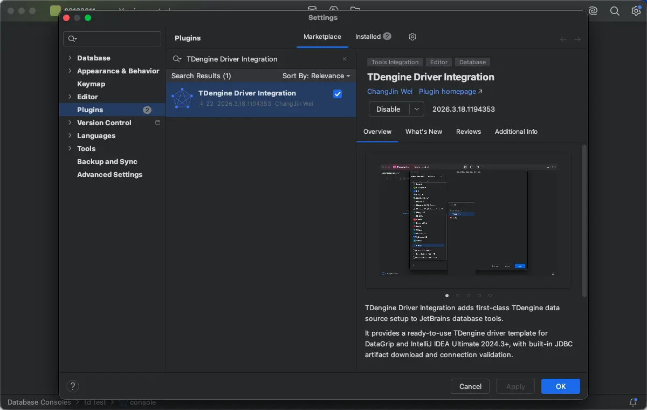Open AI Assistant spiral icon in main window
Image resolution: width=647 pixels, height=410 pixels.
(593, 11)
